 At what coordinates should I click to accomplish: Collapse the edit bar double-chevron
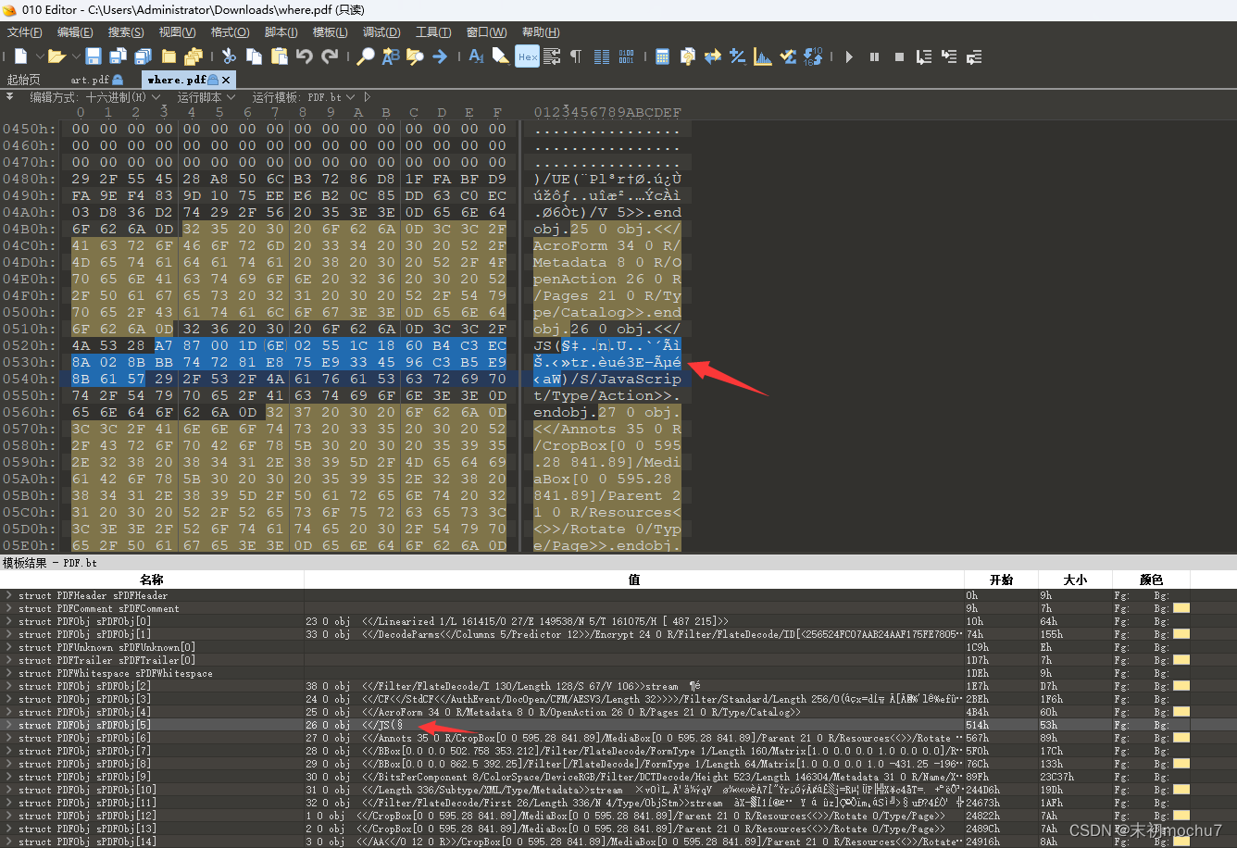pyautogui.click(x=9, y=95)
